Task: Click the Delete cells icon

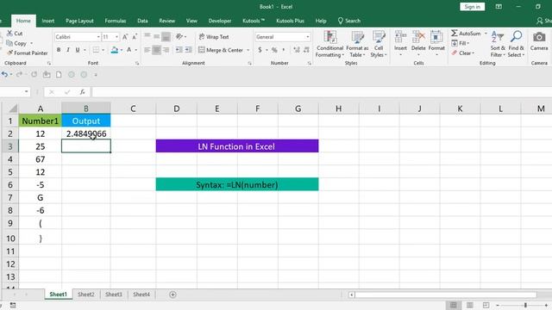Action: point(418,36)
